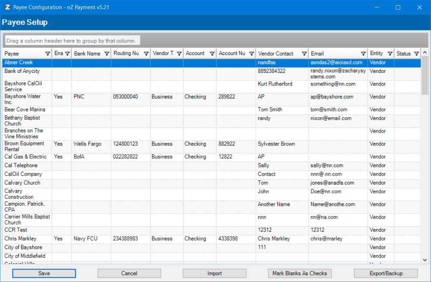The height and width of the screenshot is (282, 431).
Task: Click the Vendor Contact column header
Action: 277,54
